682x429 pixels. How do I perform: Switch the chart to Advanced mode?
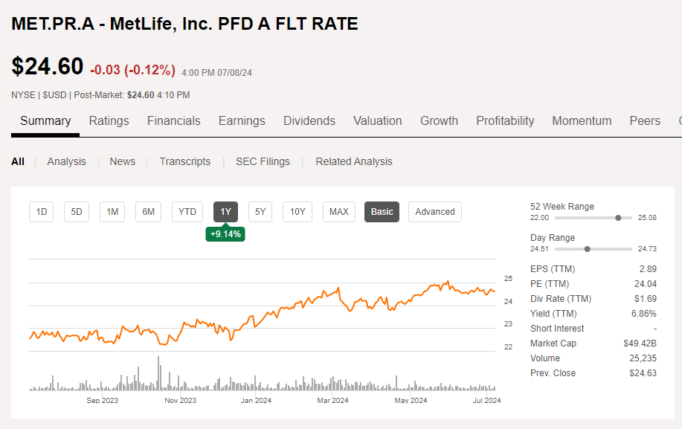point(434,211)
